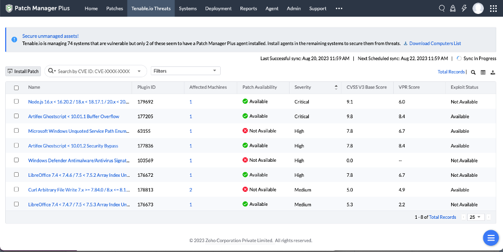Click the export upload icon
The width and height of the screenshot is (503, 252).
point(493,72)
